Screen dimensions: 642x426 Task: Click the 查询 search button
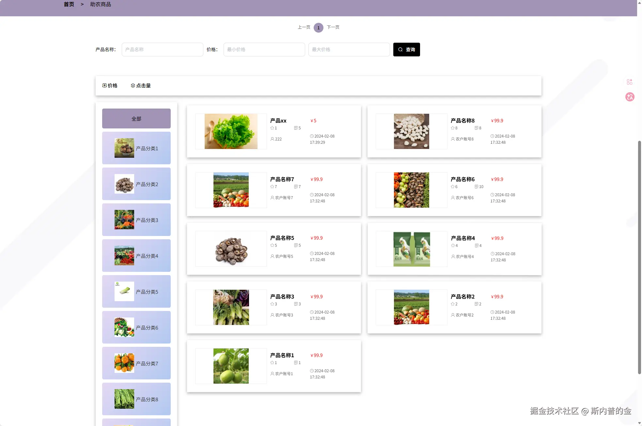[x=406, y=50]
